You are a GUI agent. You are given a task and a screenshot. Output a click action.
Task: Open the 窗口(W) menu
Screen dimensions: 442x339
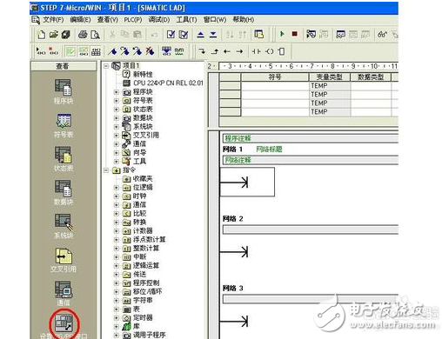coord(215,20)
